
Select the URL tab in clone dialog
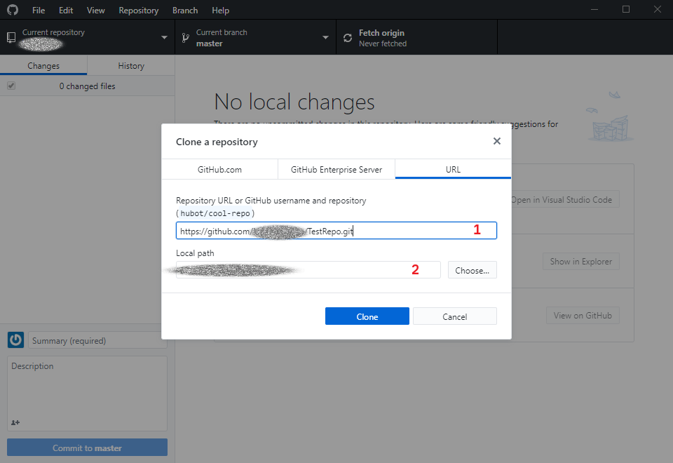point(453,169)
